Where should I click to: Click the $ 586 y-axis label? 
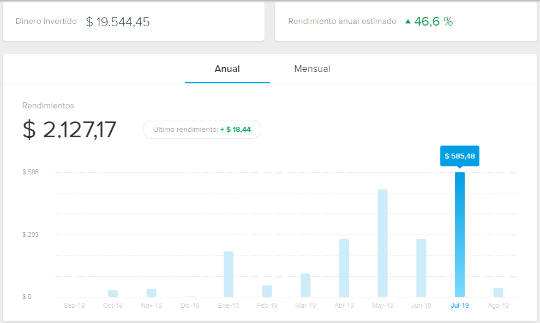tap(31, 172)
